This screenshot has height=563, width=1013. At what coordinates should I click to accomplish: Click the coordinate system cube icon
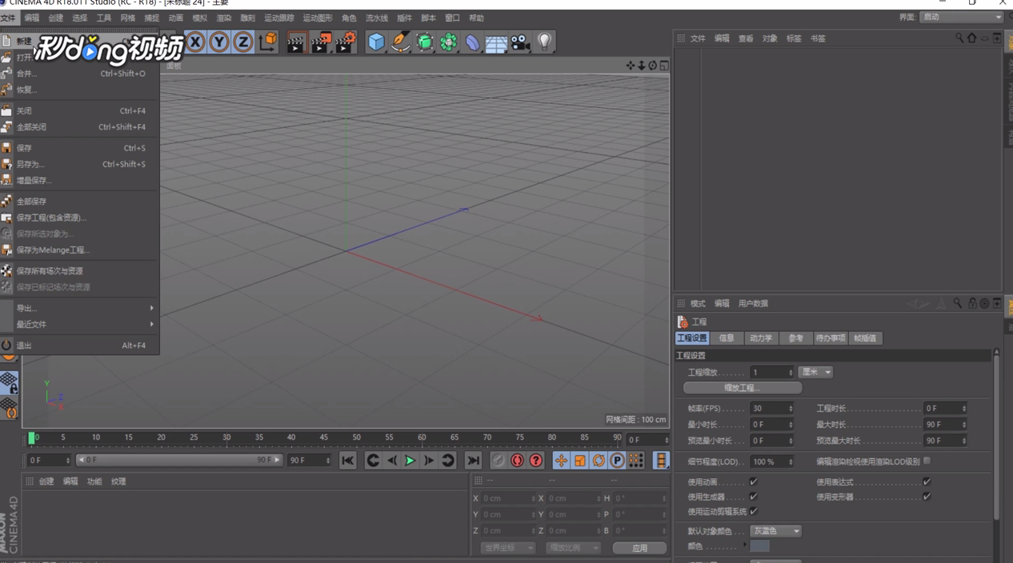pos(268,42)
